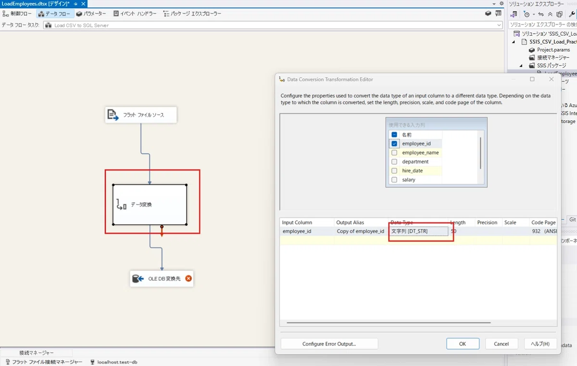The width and height of the screenshot is (577, 366).
Task: Click the show all files icon
Action: coord(559,14)
